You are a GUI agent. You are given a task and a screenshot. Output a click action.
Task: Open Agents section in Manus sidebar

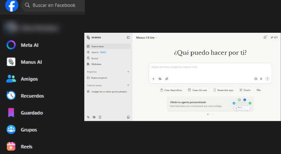tap(95, 52)
